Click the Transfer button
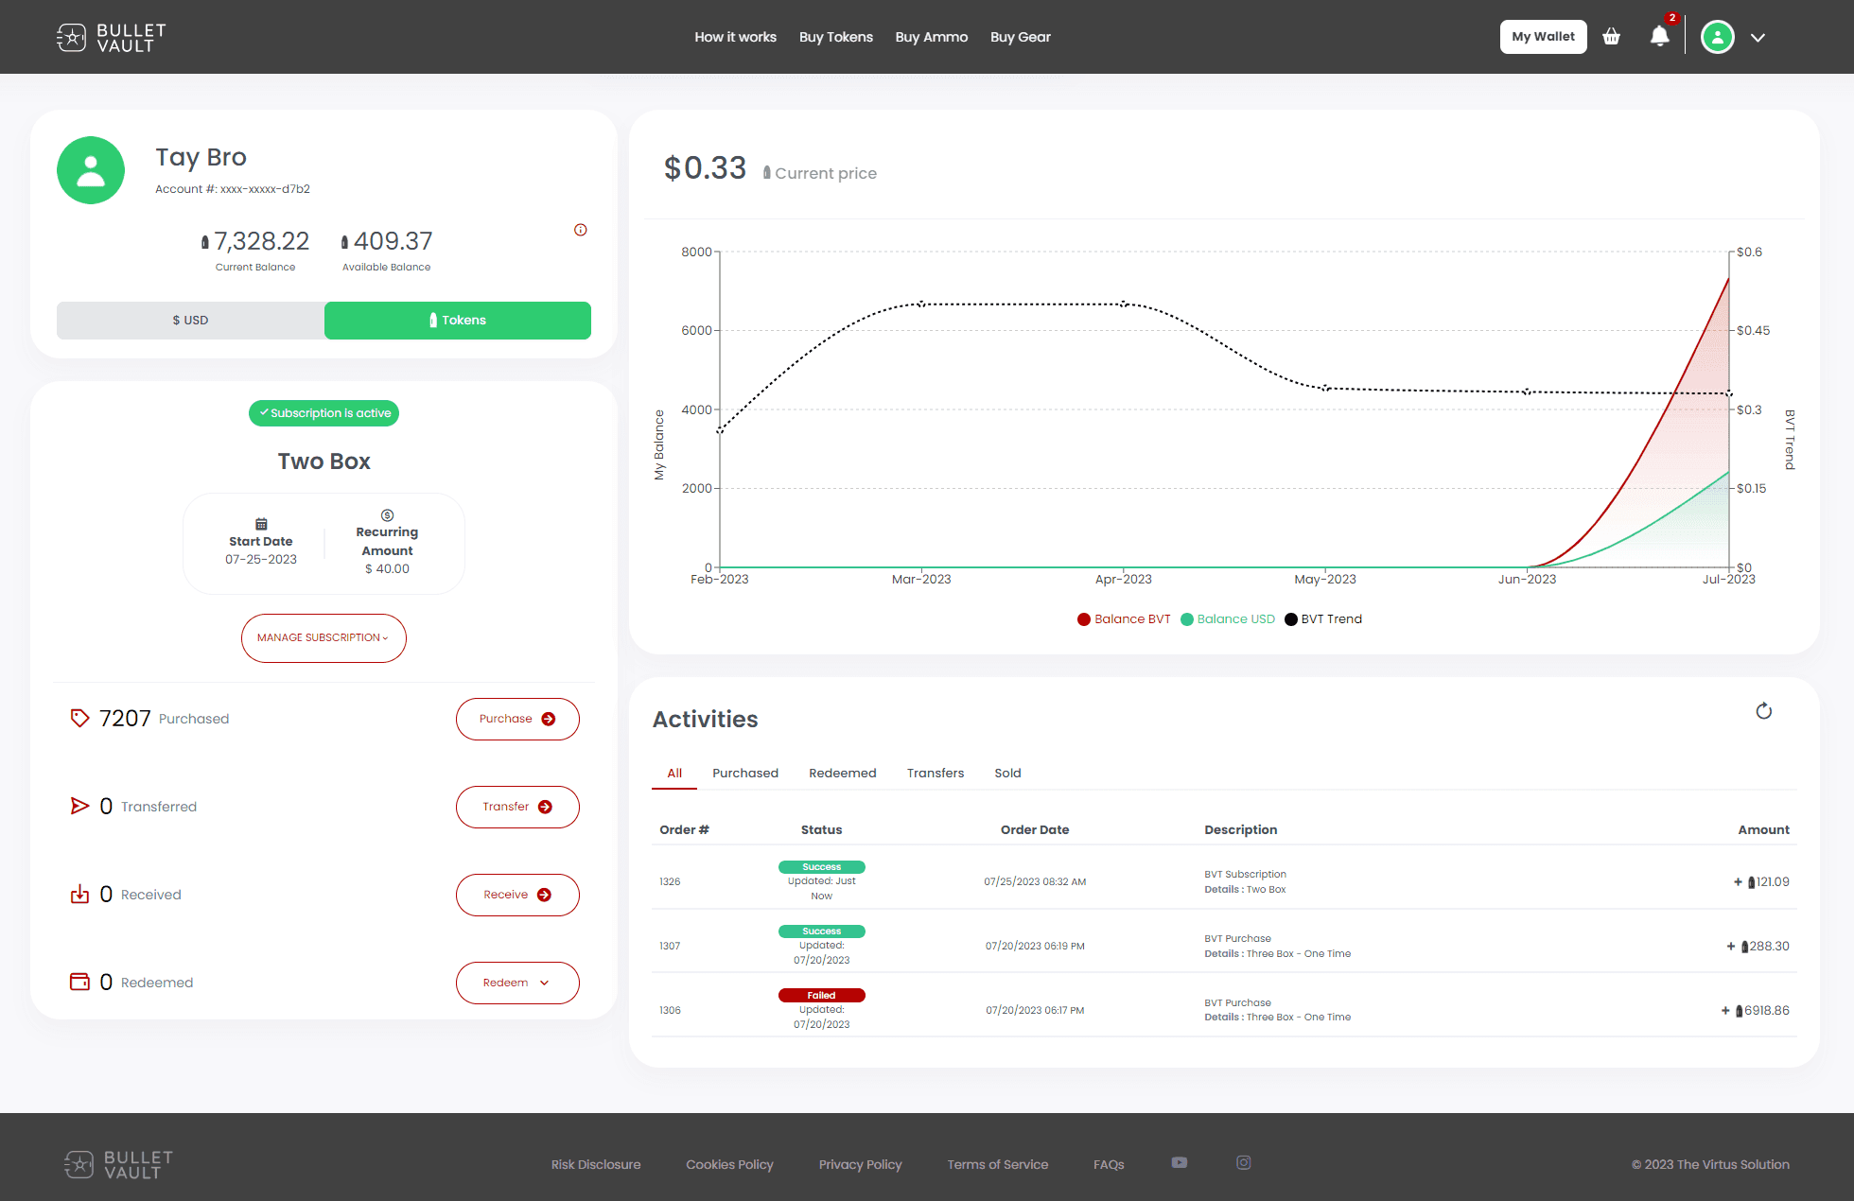 click(x=516, y=807)
